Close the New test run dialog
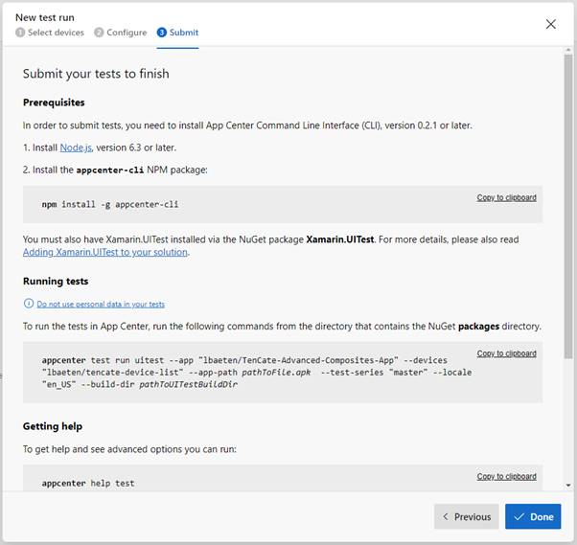This screenshot has width=577, height=545. coord(550,24)
